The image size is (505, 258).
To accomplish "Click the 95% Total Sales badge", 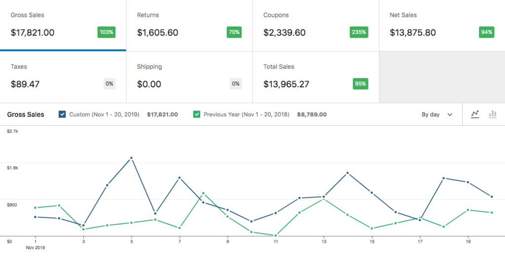I will click(x=361, y=84).
